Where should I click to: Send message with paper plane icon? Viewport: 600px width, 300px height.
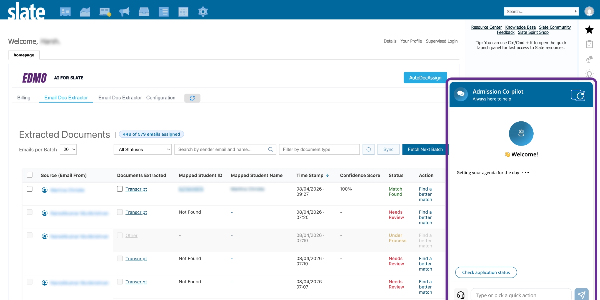click(x=581, y=294)
